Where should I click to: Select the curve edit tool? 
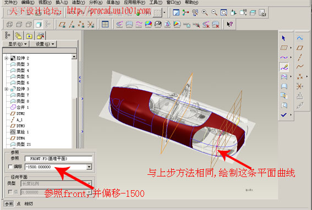(284, 67)
